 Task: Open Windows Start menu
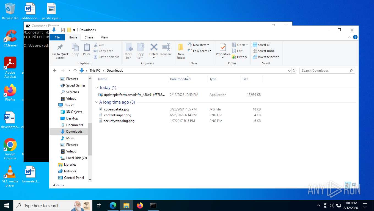(7, 206)
